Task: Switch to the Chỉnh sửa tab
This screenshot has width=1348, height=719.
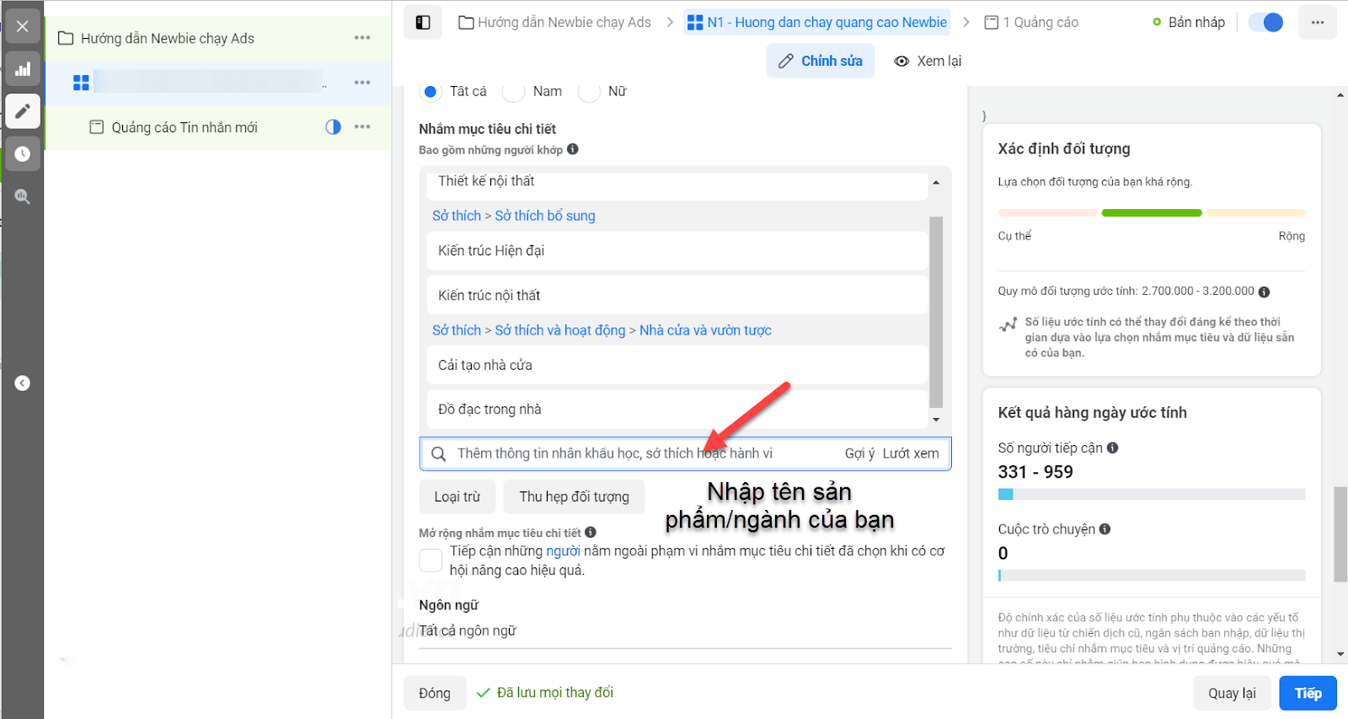Action: (x=821, y=61)
